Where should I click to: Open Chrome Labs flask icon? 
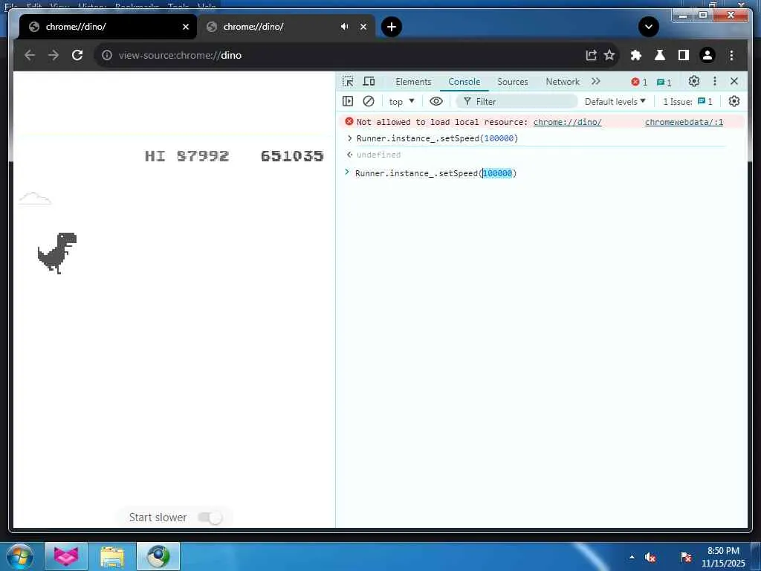click(x=660, y=55)
